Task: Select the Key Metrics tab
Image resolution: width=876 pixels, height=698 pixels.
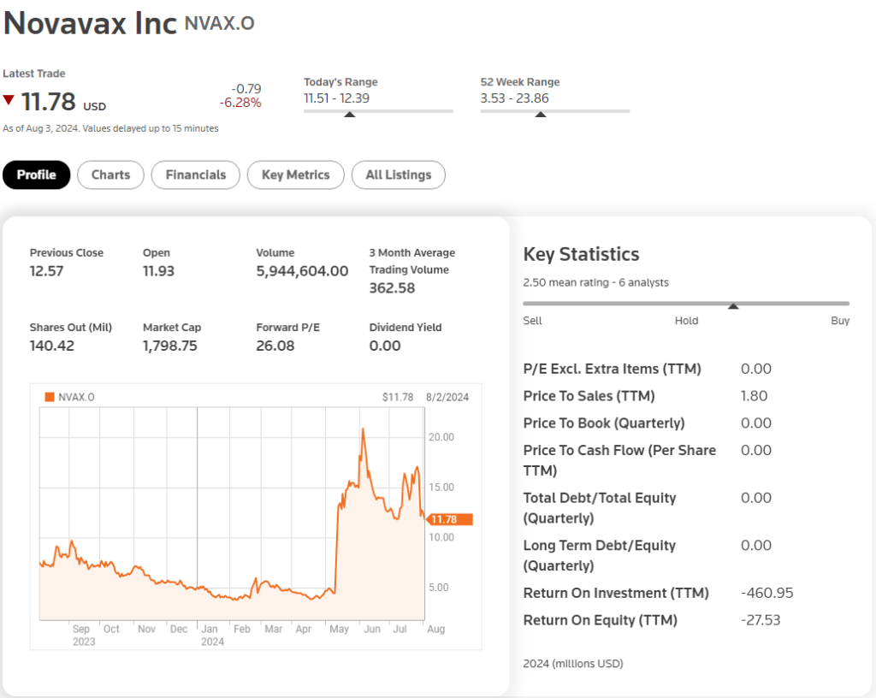Action: (295, 175)
